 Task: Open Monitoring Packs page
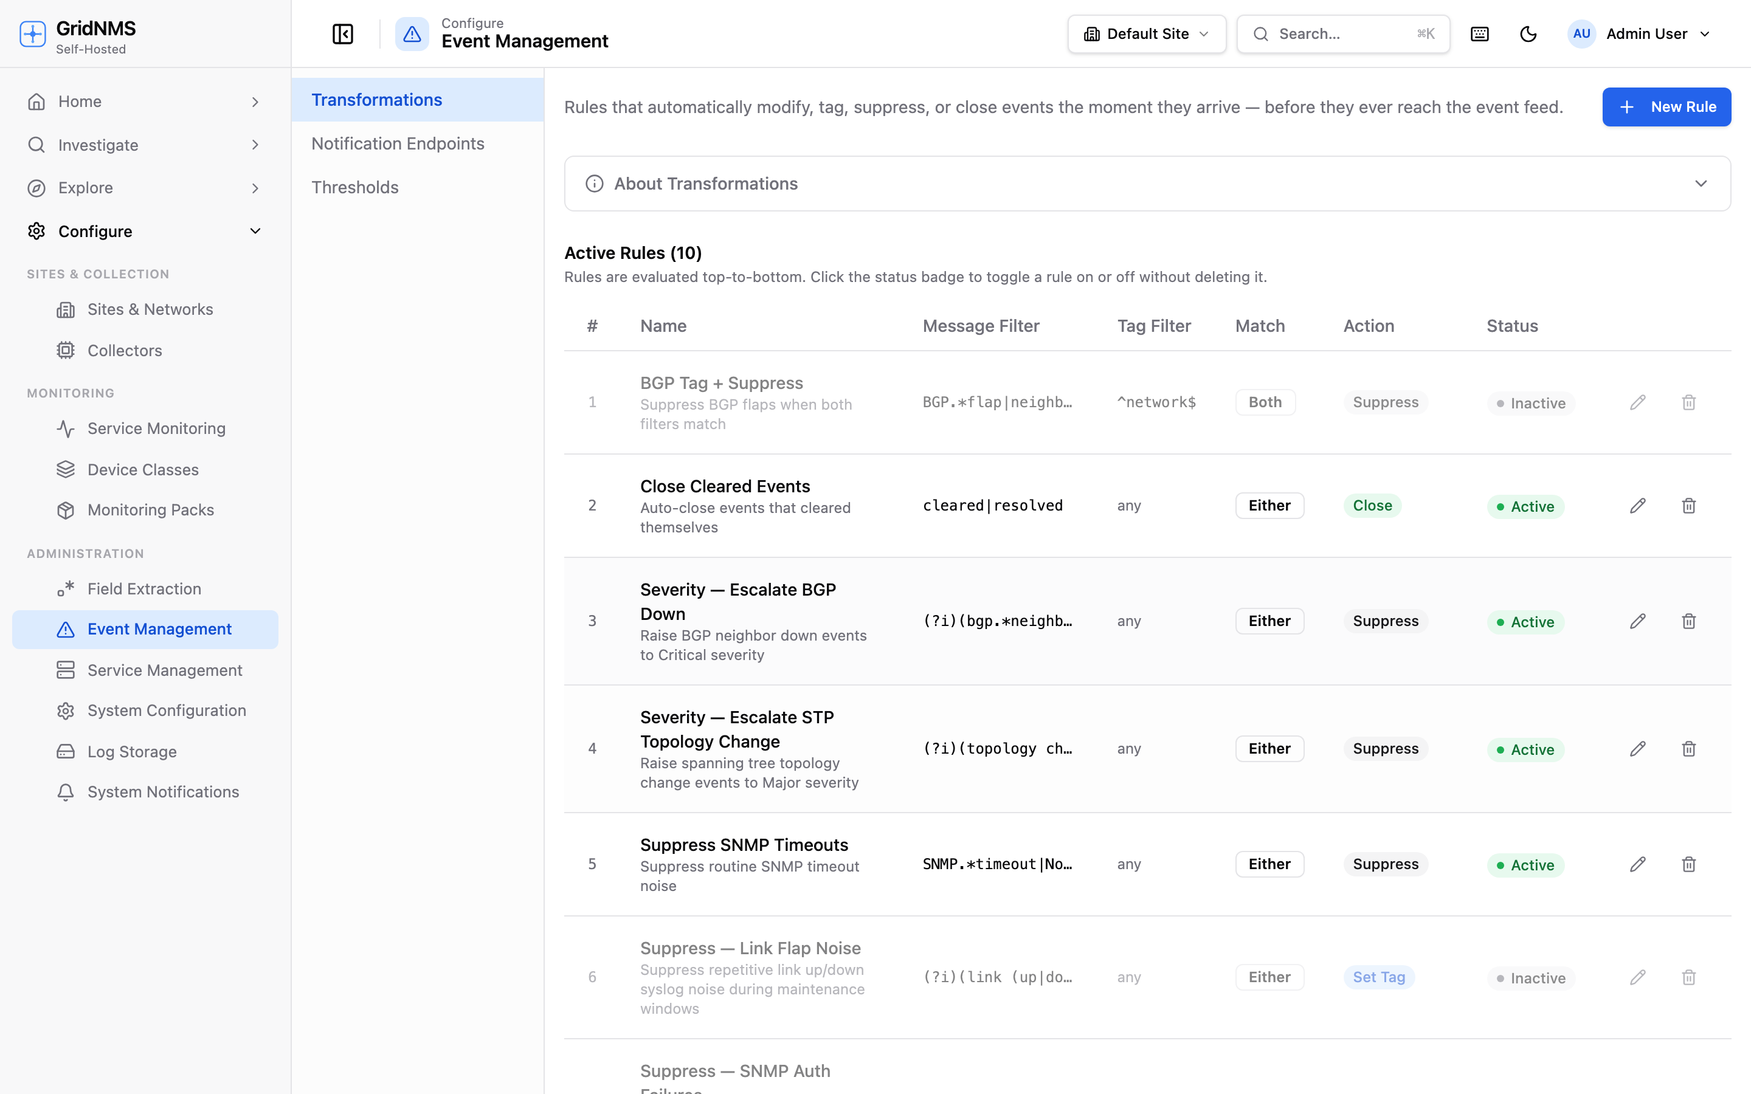coord(145,510)
